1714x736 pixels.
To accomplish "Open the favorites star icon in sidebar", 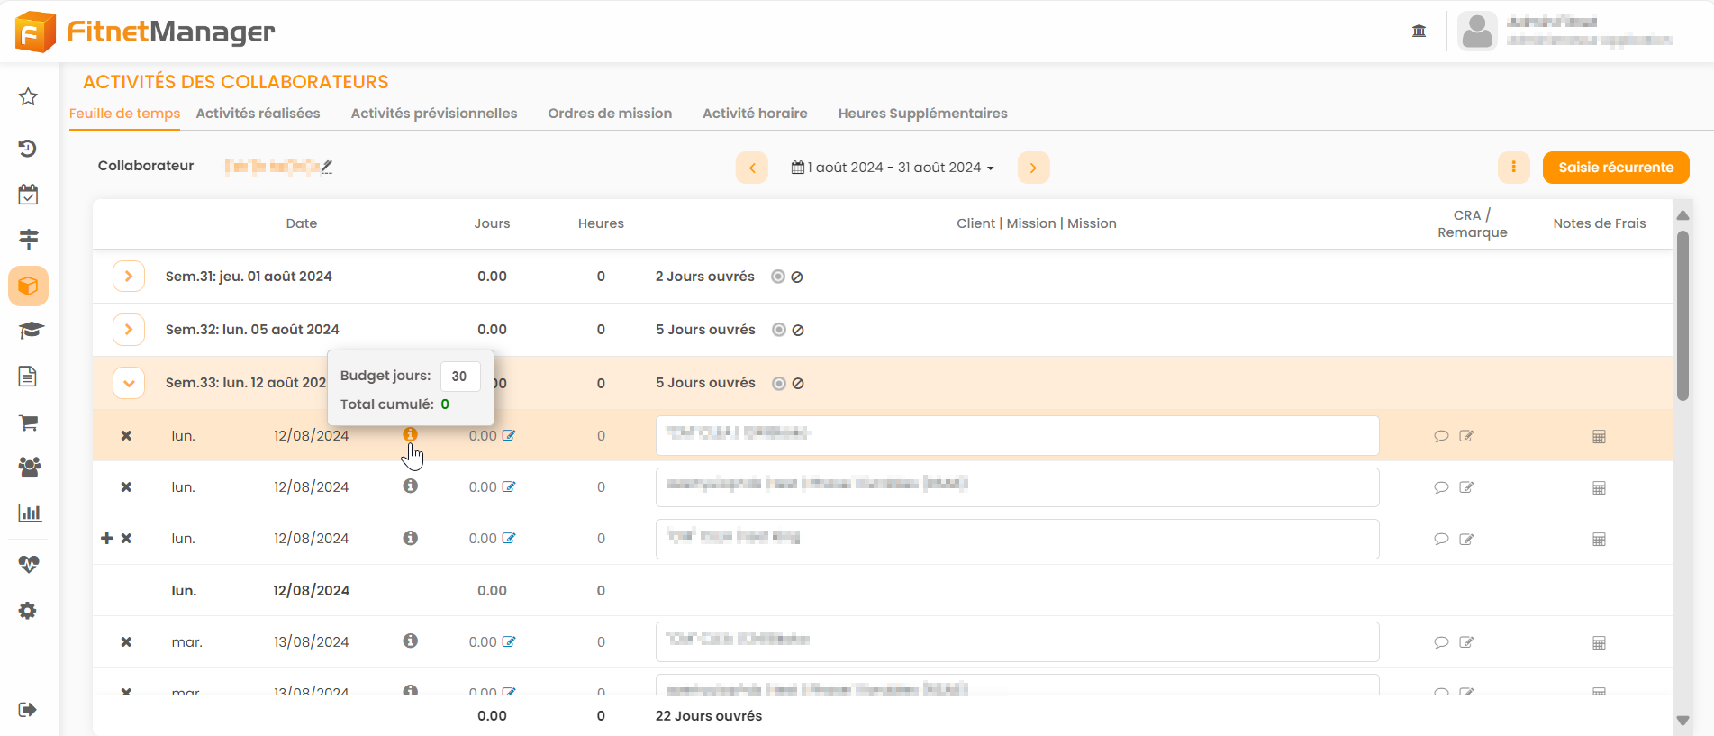I will point(28,96).
